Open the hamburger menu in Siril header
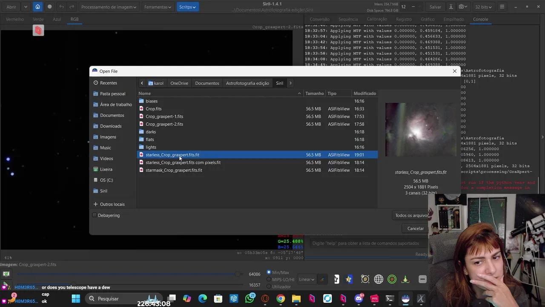Viewport: 545px width, 307px height. pyautogui.click(x=502, y=7)
